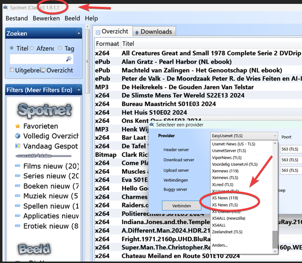This screenshot has width=302, height=263.
Task: Click the search magnifier icon
Action: (69, 59)
